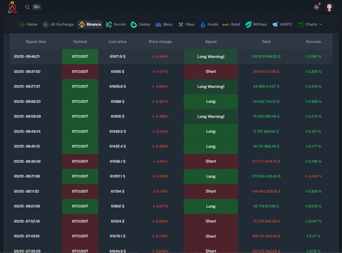Open the Mexc exchange signals
This screenshot has width=342, height=253.
tap(164, 24)
